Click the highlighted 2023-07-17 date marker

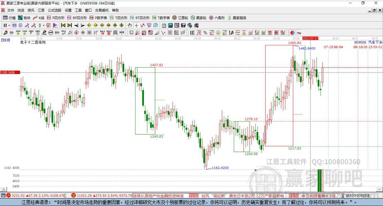pyautogui.click(x=310, y=38)
